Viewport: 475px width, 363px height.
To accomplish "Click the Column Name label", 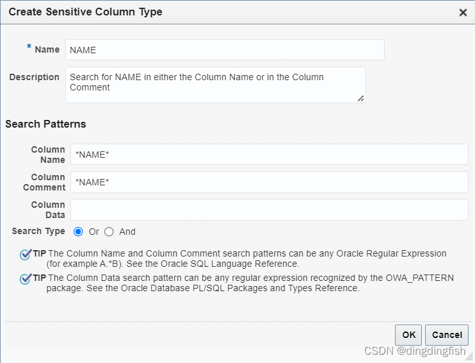I will (48, 155).
